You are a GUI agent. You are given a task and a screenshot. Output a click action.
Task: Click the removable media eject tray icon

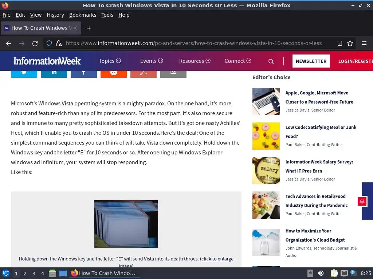coord(310,273)
